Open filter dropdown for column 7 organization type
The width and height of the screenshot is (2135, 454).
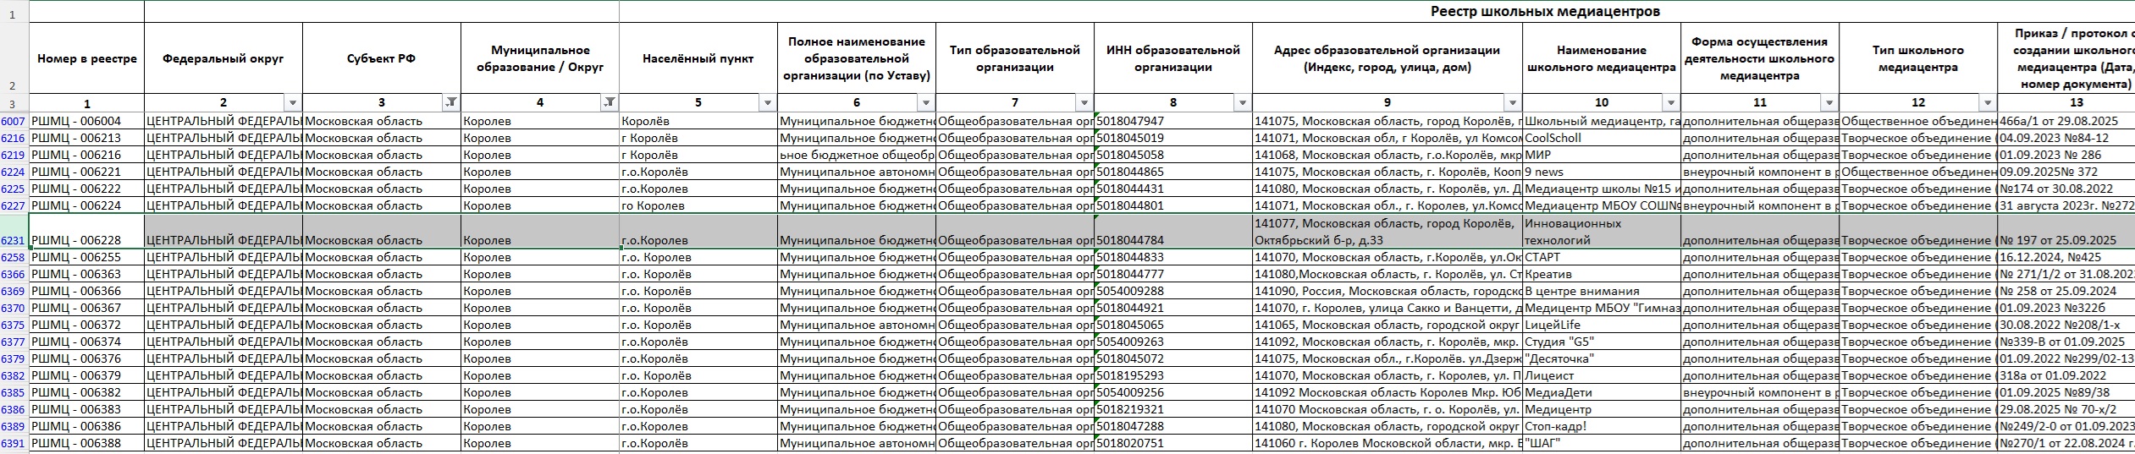pos(1084,103)
